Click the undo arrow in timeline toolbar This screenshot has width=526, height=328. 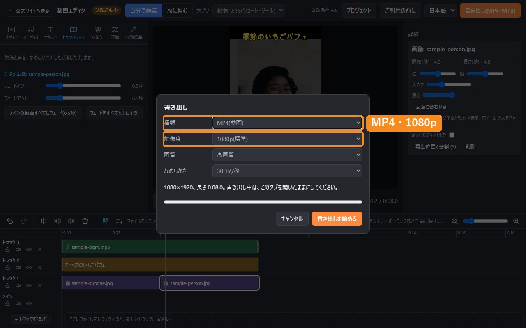[10, 221]
